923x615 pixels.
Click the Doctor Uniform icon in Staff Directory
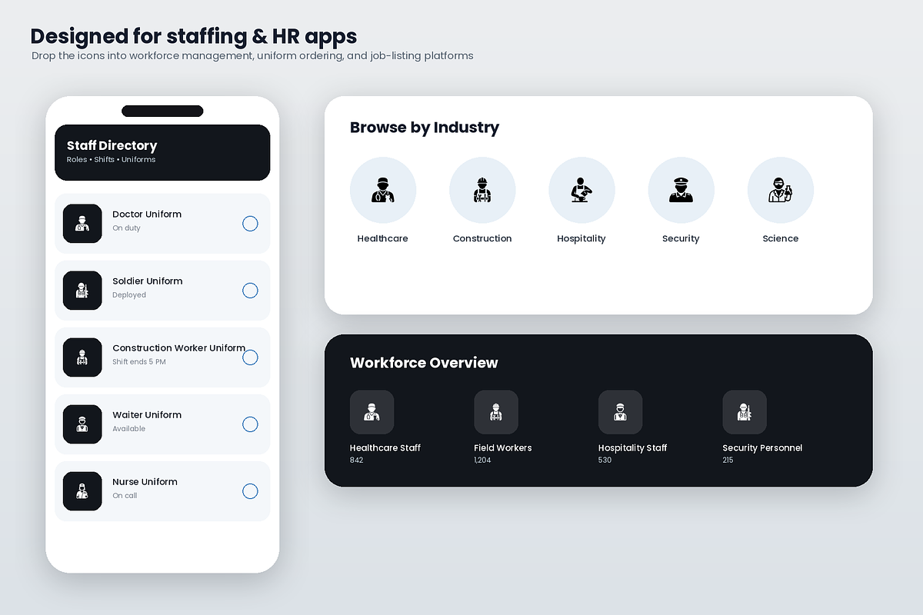82,224
